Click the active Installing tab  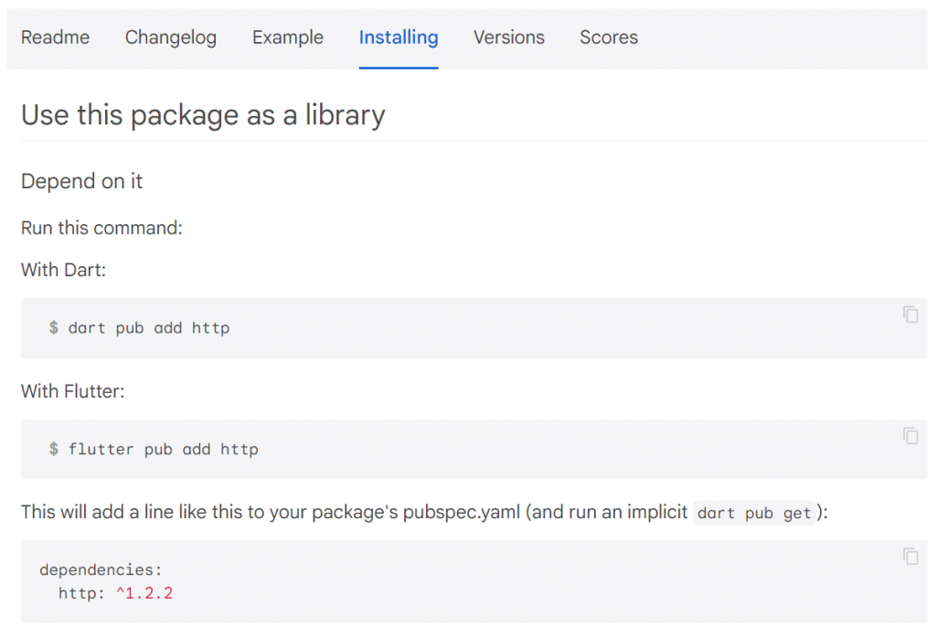[x=399, y=37]
